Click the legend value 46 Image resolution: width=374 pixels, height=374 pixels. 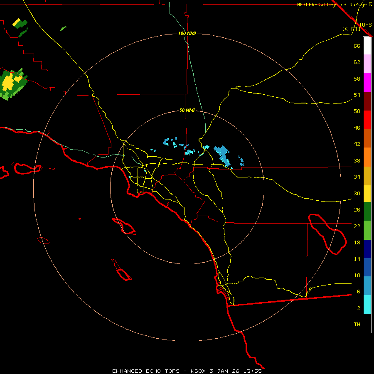point(357,128)
